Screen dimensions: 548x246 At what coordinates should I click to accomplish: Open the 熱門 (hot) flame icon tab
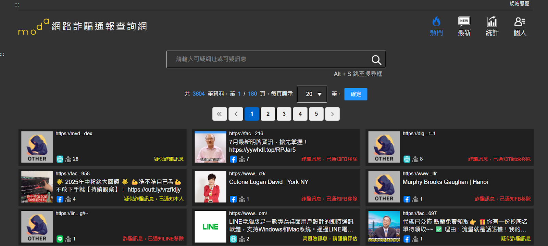point(436,26)
